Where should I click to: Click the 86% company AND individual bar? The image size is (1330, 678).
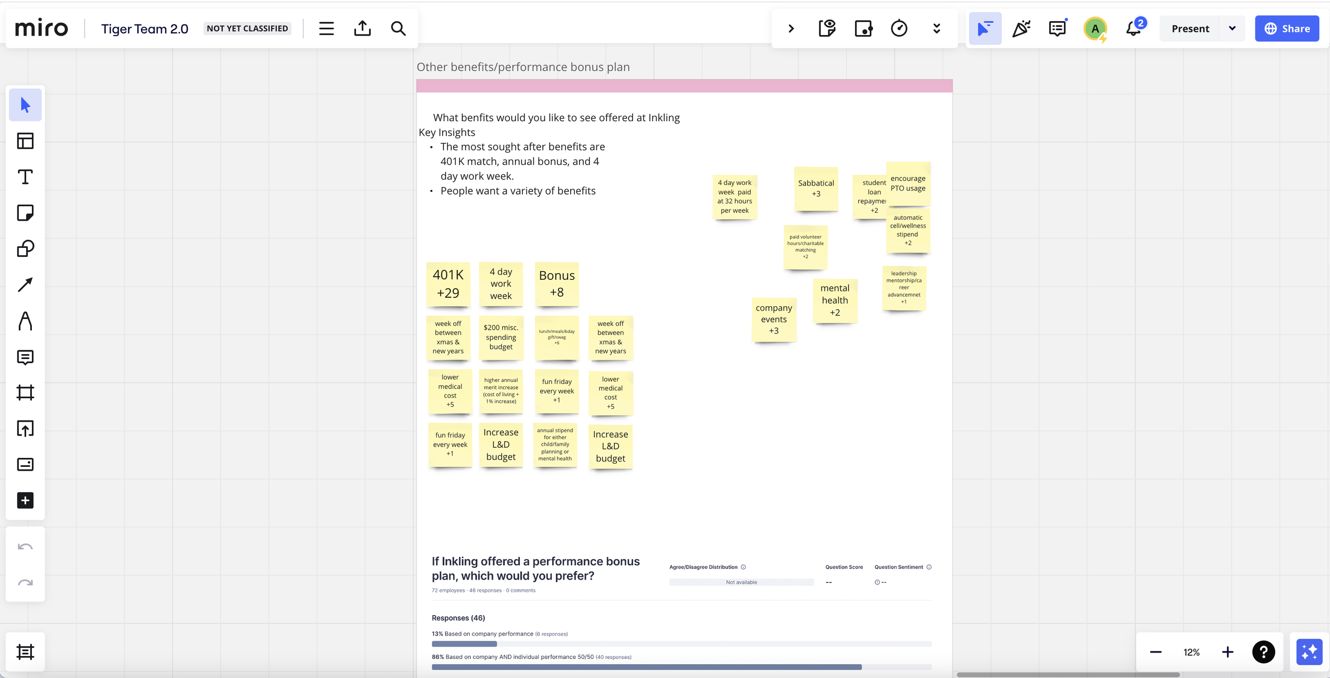pos(681,667)
